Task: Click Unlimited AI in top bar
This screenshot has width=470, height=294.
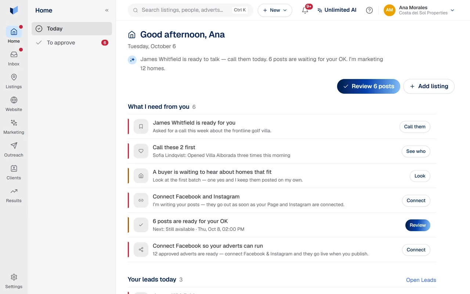Action: pos(337,10)
